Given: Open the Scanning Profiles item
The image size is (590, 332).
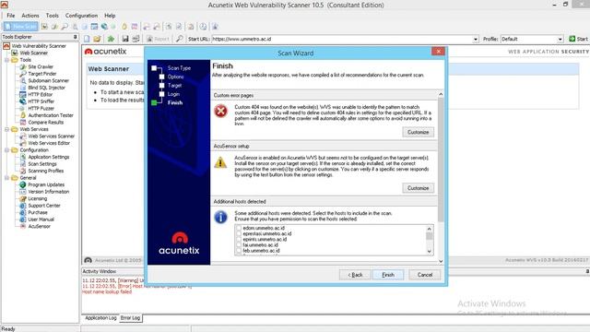Looking at the screenshot, I should point(45,171).
